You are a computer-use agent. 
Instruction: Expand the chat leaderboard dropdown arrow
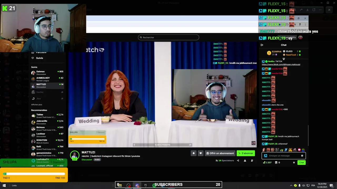click(284, 59)
